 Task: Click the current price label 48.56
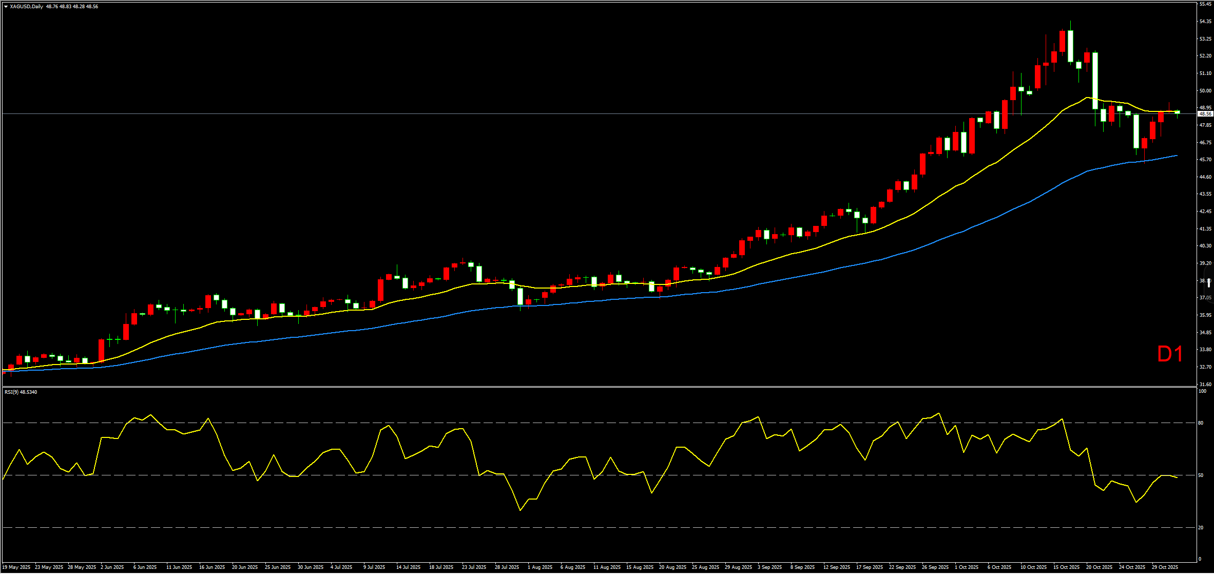pos(1205,113)
